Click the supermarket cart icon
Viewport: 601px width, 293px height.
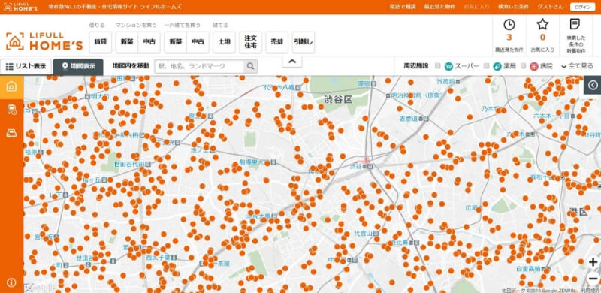448,66
